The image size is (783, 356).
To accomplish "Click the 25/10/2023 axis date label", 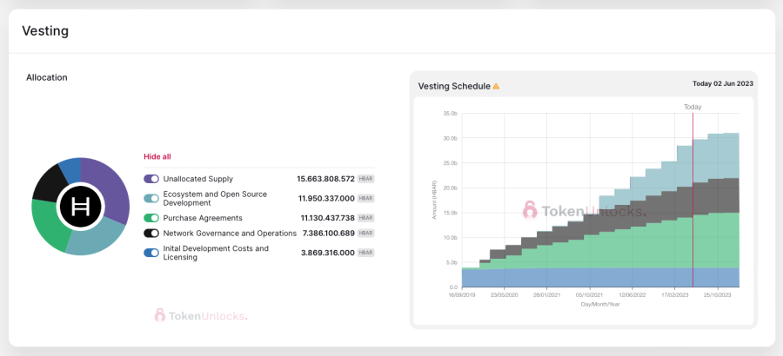I will coord(718,295).
